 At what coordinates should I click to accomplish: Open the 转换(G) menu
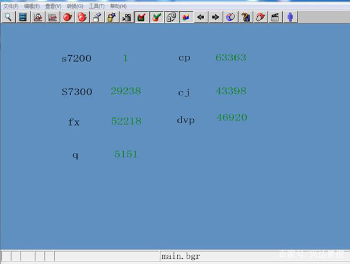click(x=75, y=6)
